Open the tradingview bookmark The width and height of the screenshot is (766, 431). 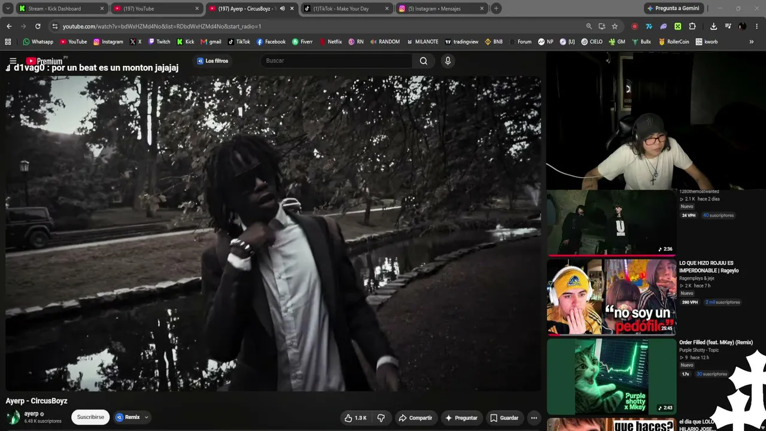[x=461, y=42]
